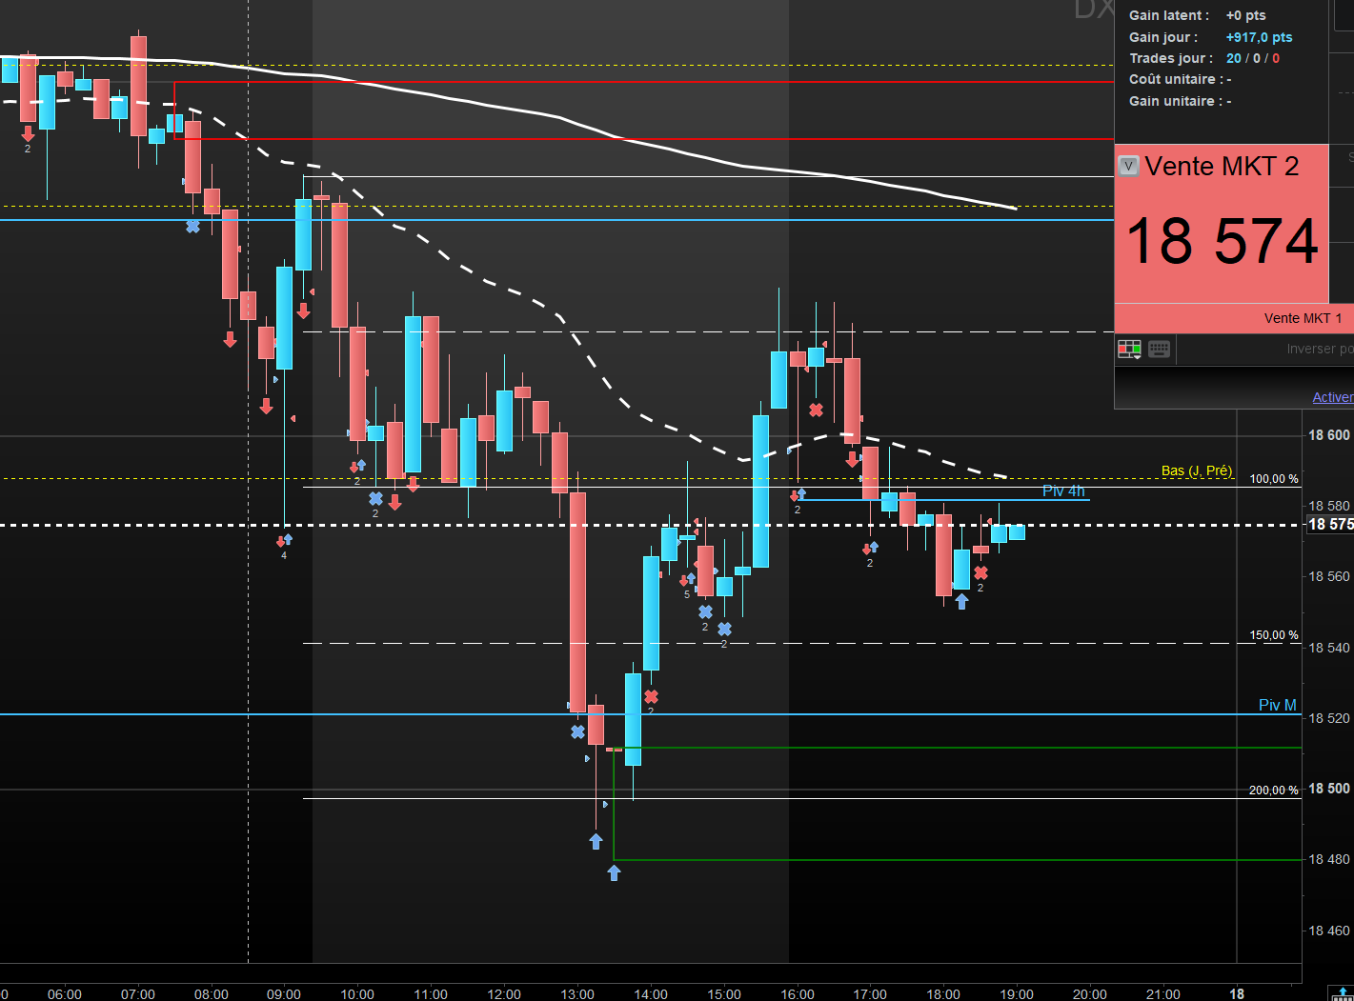
Task: Click the yellow Bas (J, Pré) level label
Action: tap(1197, 470)
